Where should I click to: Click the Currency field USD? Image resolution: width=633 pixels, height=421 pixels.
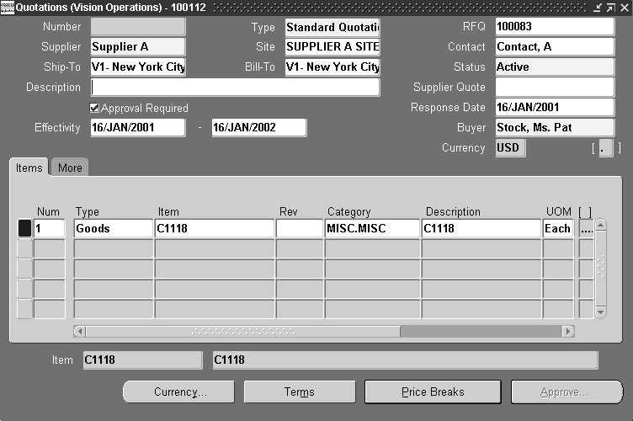click(511, 147)
